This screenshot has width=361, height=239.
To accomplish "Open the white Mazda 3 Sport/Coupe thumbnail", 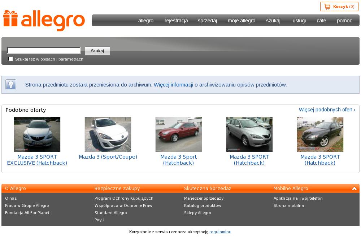I will (x=108, y=134).
